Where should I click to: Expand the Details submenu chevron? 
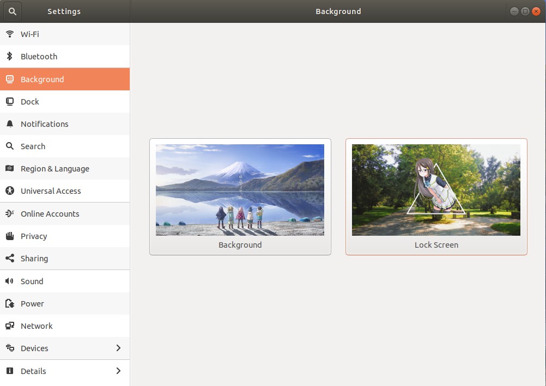pyautogui.click(x=118, y=371)
